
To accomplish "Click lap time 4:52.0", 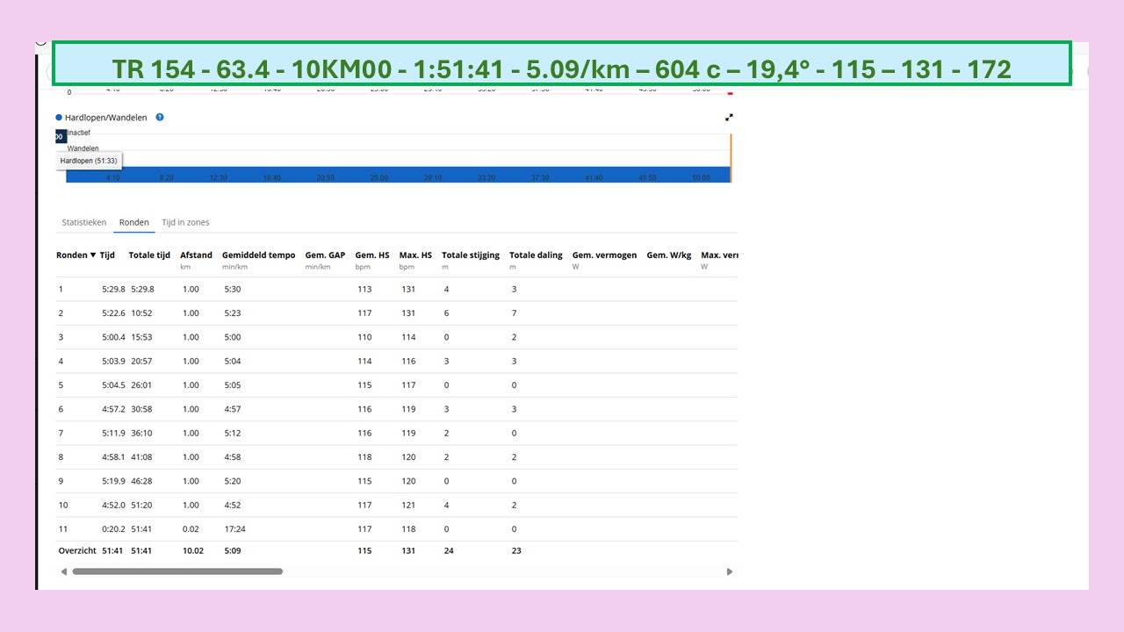I will (x=113, y=505).
